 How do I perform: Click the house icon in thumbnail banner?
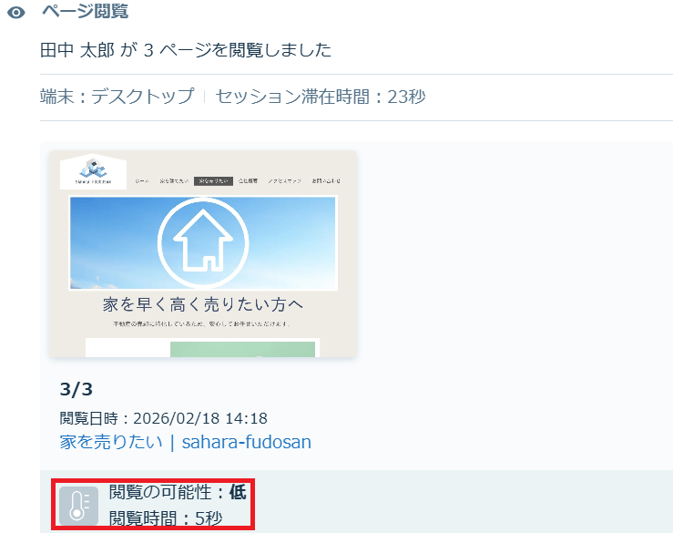point(203,242)
